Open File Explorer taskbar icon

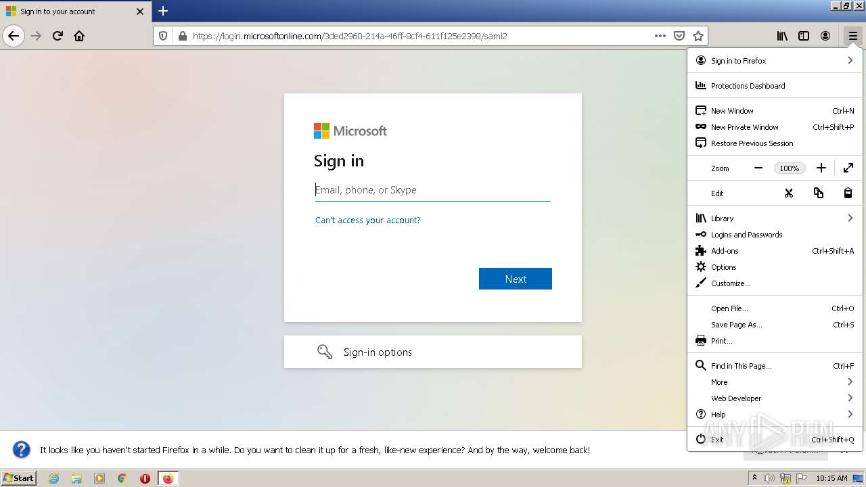76,478
